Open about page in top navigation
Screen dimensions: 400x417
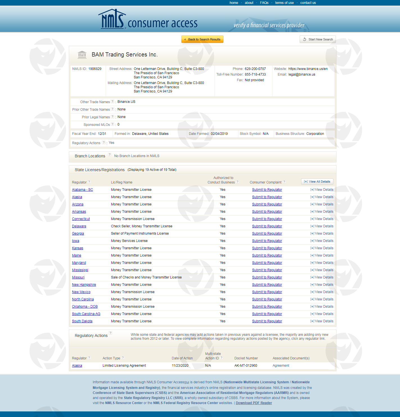pyautogui.click(x=249, y=3)
